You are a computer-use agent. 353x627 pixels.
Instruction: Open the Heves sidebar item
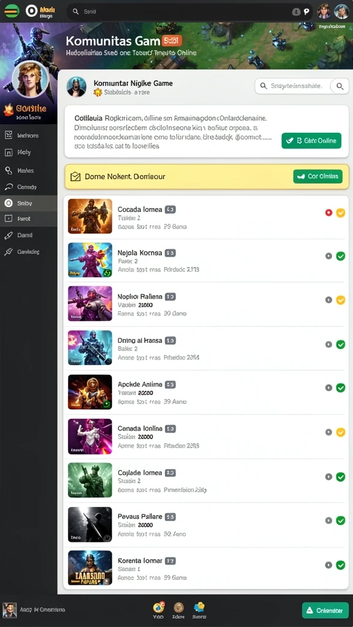click(x=28, y=170)
